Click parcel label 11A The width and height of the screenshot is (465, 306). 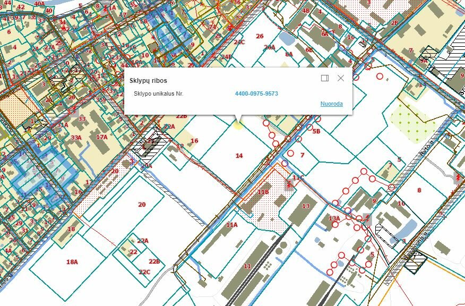(231, 225)
